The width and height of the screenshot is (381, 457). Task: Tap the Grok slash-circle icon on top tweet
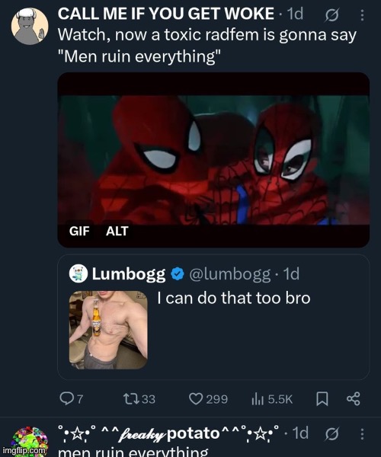332,15
